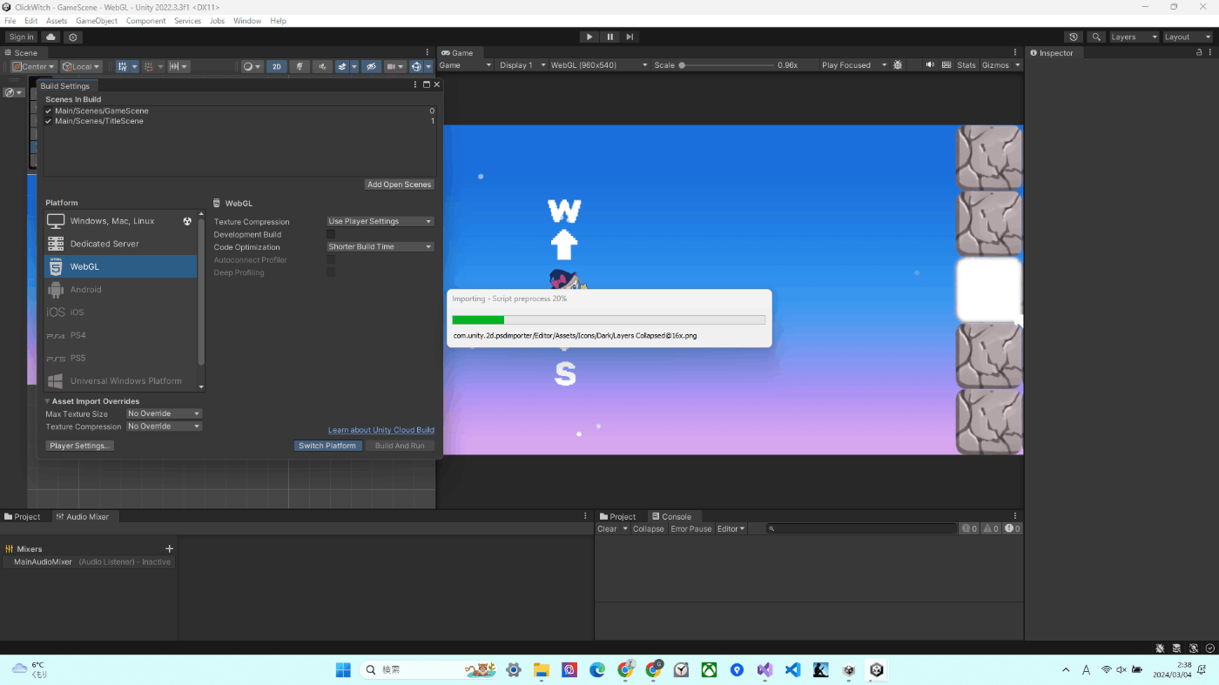Click Learn about Unity Cloud Build link
This screenshot has width=1219, height=685.
pyautogui.click(x=381, y=430)
